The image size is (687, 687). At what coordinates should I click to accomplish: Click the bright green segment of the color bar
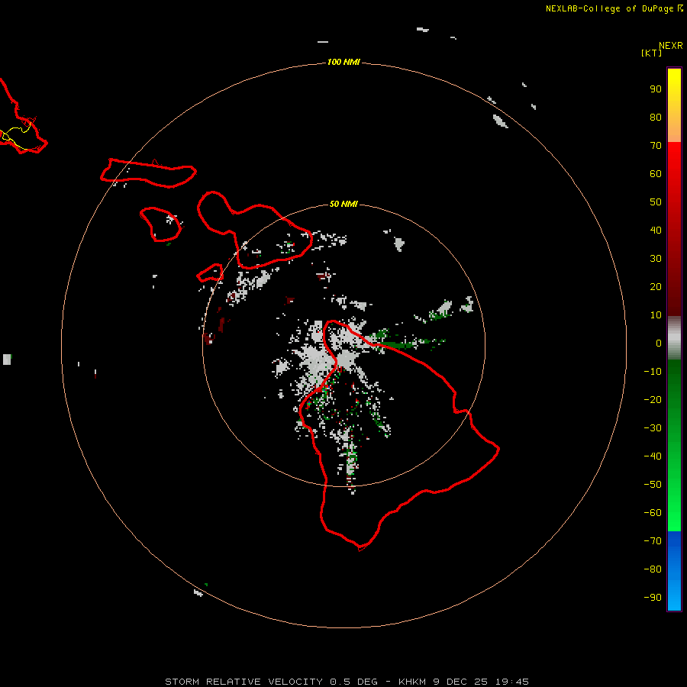(674, 446)
